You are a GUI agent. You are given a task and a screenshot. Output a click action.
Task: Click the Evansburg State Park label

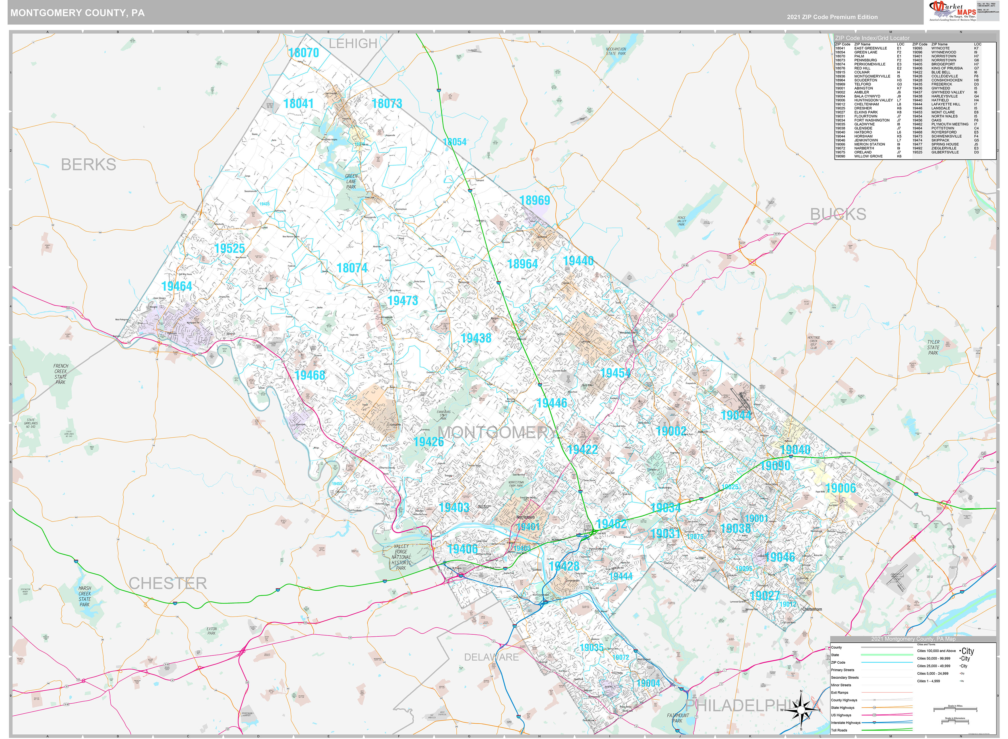pyautogui.click(x=443, y=415)
